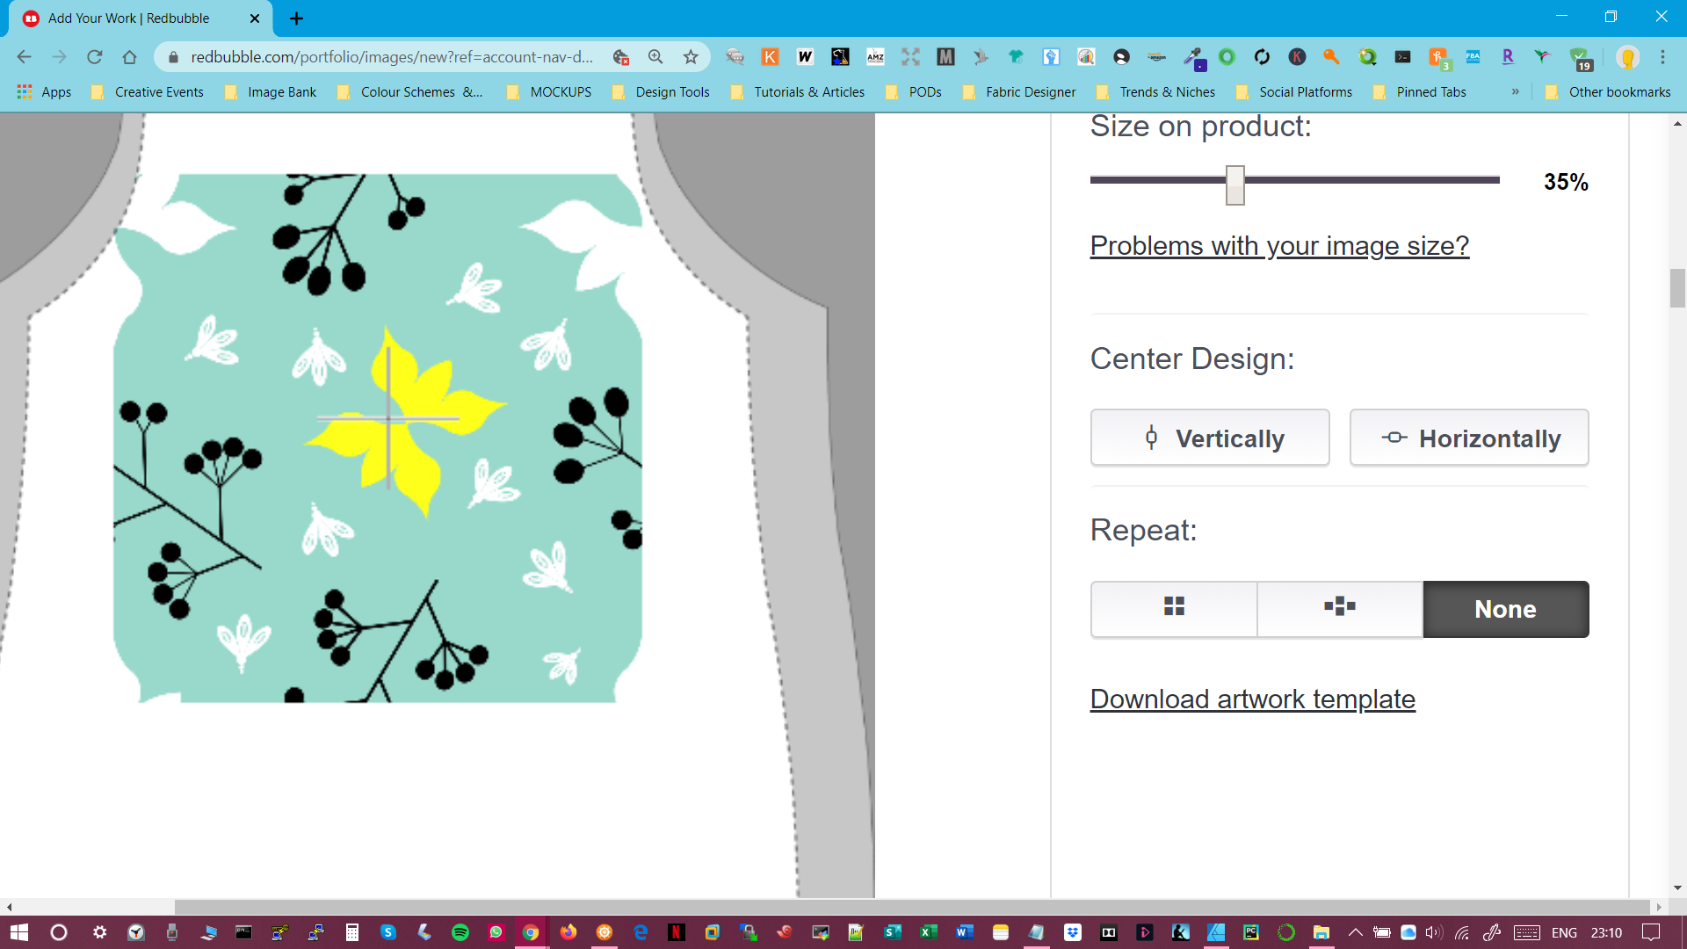Click the browser zoom magnifier icon

click(655, 57)
